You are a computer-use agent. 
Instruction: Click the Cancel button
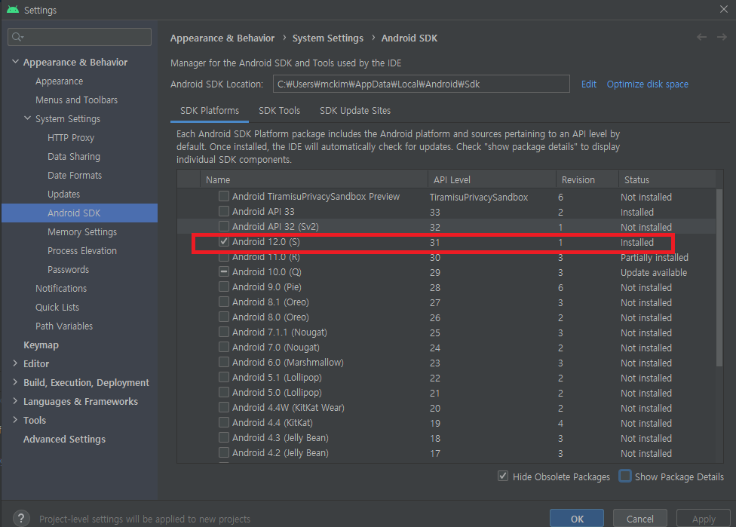[x=639, y=519]
